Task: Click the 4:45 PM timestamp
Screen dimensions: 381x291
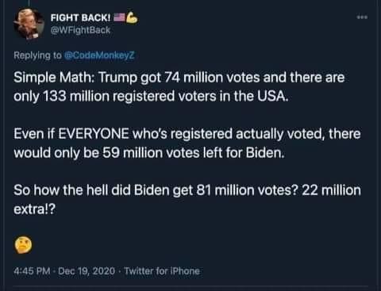Action: [32, 271]
